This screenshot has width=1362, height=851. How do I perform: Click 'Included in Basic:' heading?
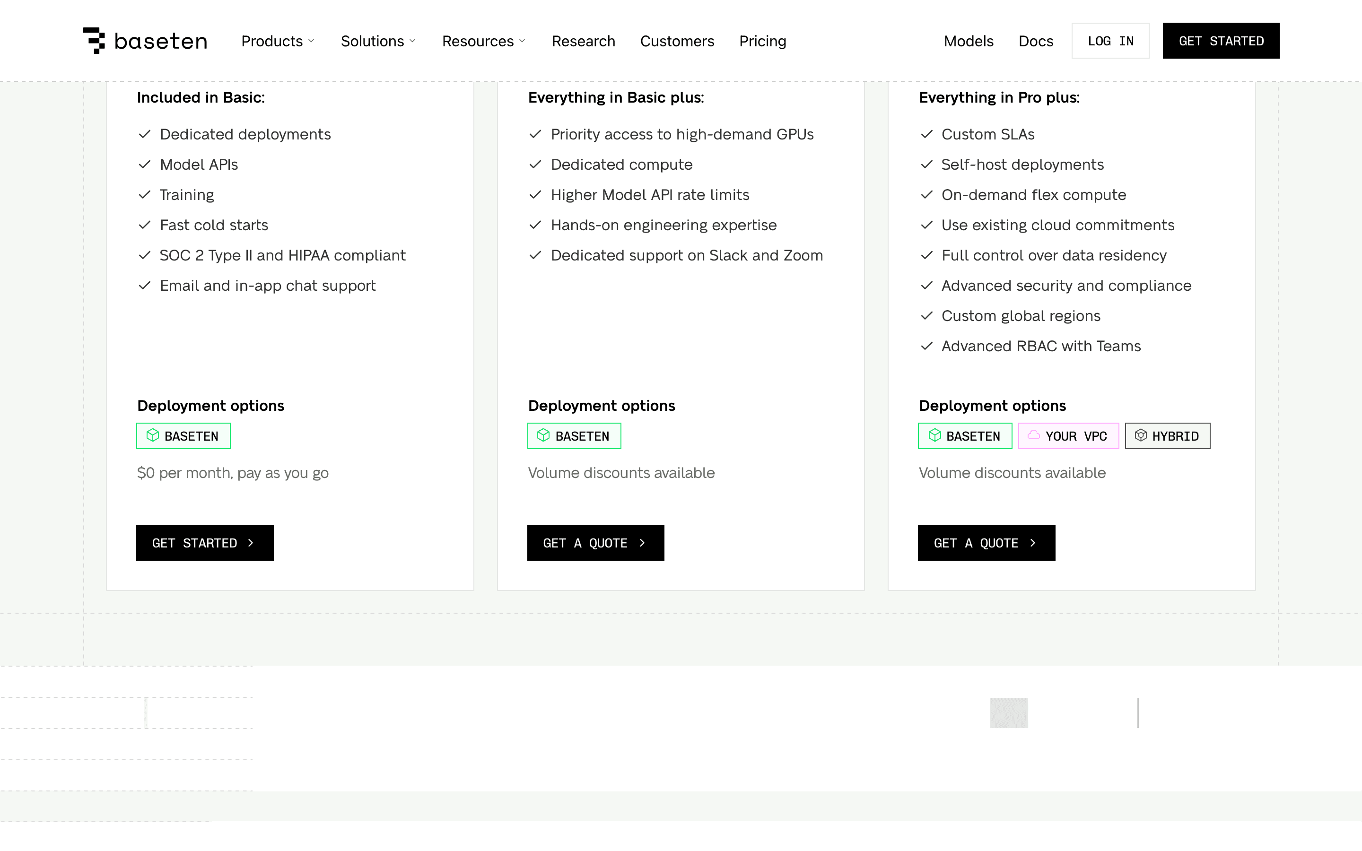point(201,97)
